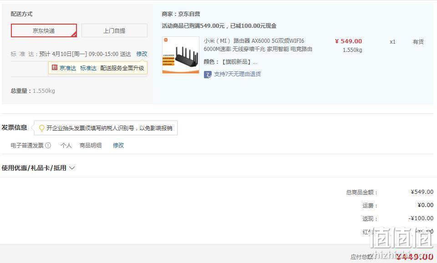
Task: Expand the 使用优惠/礼品卡/抵用 chevron
Action: coord(72,168)
